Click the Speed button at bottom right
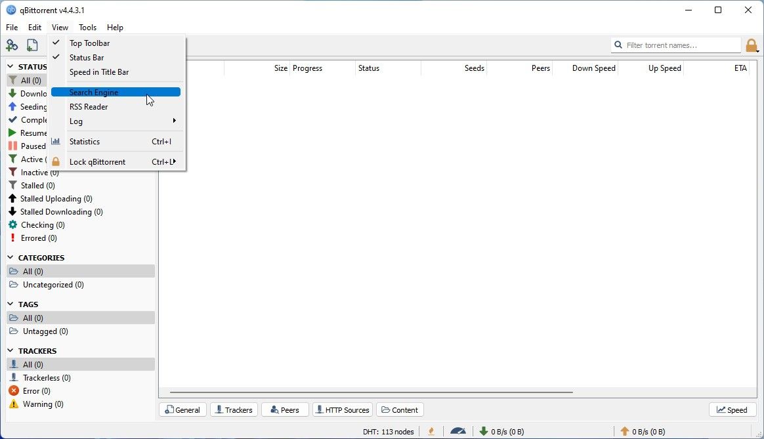Viewport: 764px width, 439px height. tap(732, 409)
